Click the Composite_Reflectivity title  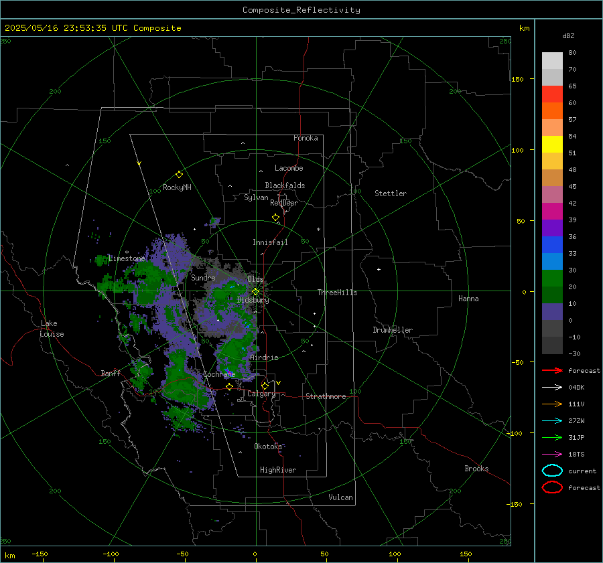tap(301, 10)
